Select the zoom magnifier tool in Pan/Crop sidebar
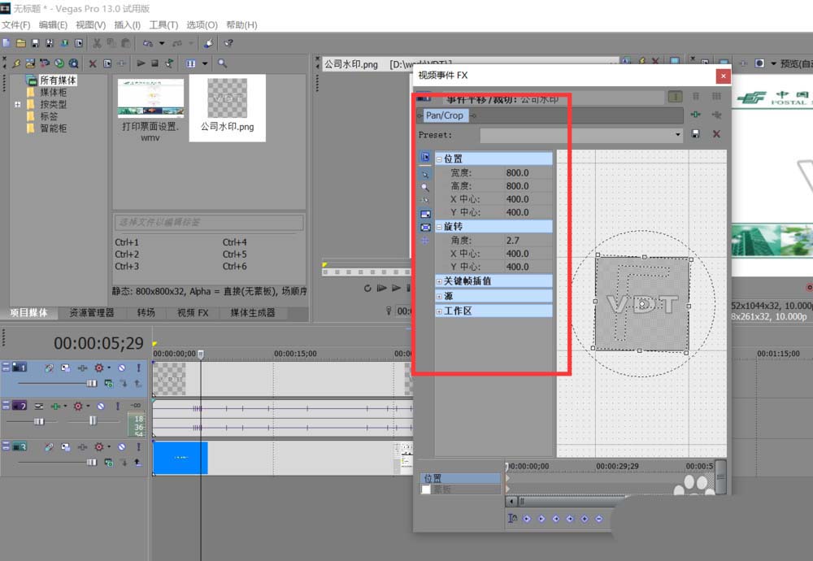 point(424,187)
